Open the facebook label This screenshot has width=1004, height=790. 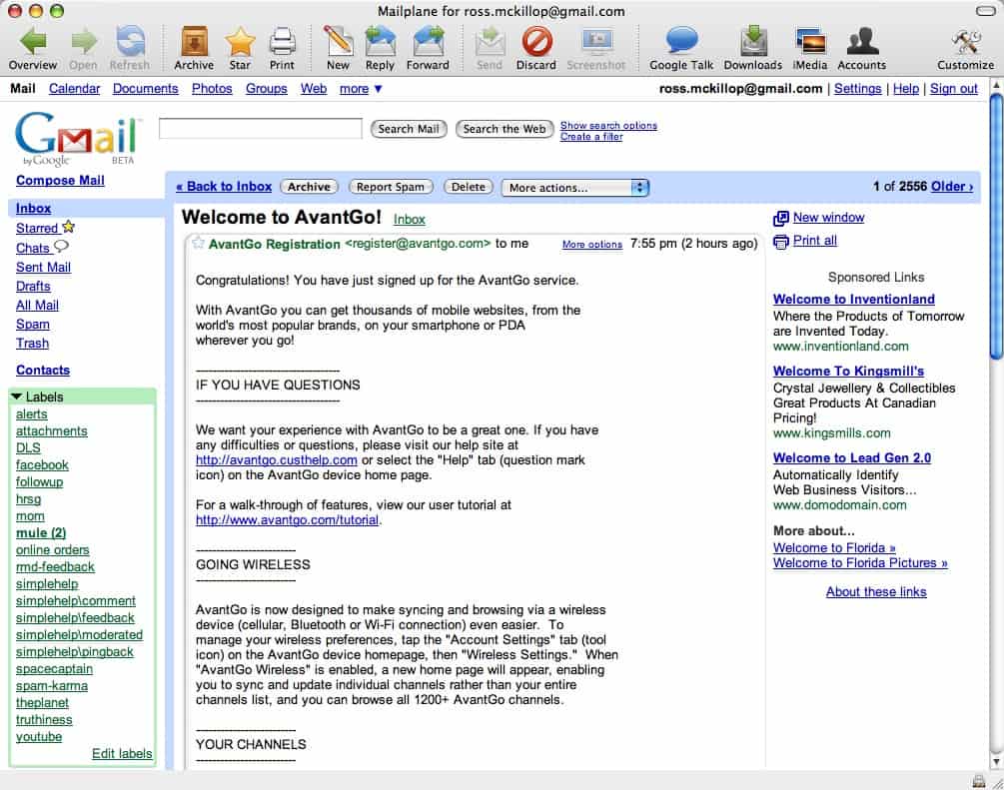click(x=42, y=464)
